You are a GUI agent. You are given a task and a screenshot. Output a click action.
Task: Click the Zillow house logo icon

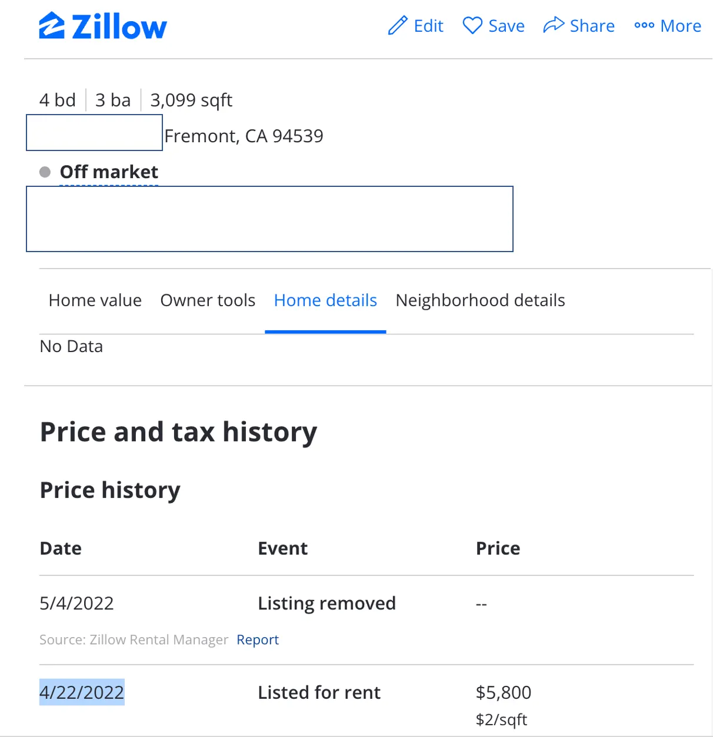[52, 26]
